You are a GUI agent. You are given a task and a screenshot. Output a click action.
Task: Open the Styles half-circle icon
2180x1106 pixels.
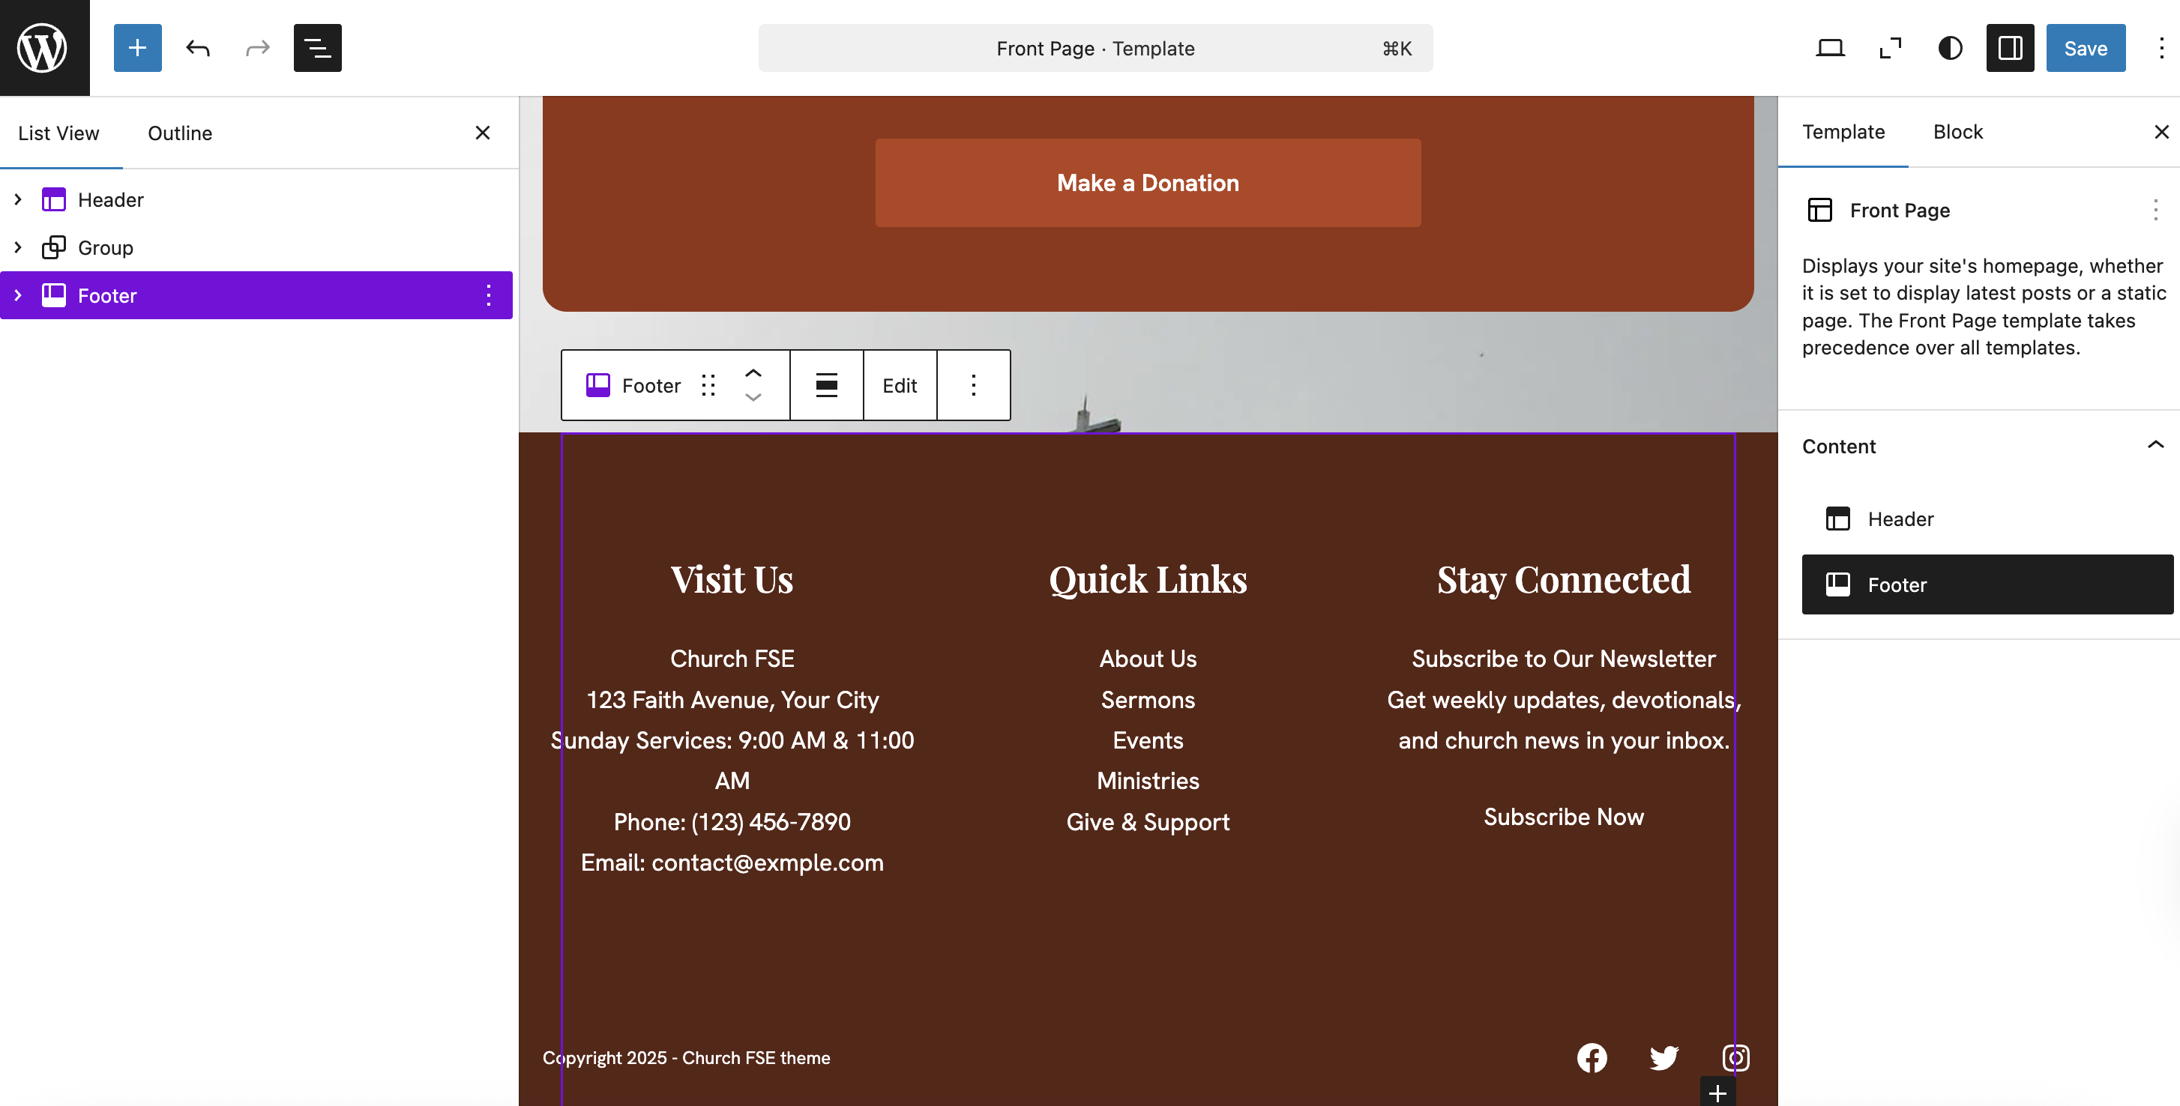[1950, 48]
